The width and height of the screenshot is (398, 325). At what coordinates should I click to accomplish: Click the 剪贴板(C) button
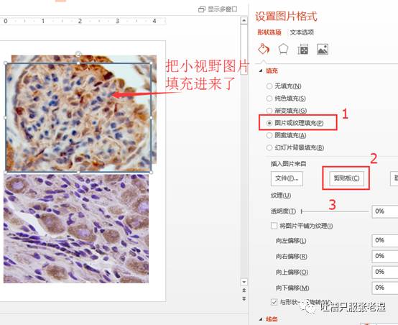pyautogui.click(x=346, y=178)
